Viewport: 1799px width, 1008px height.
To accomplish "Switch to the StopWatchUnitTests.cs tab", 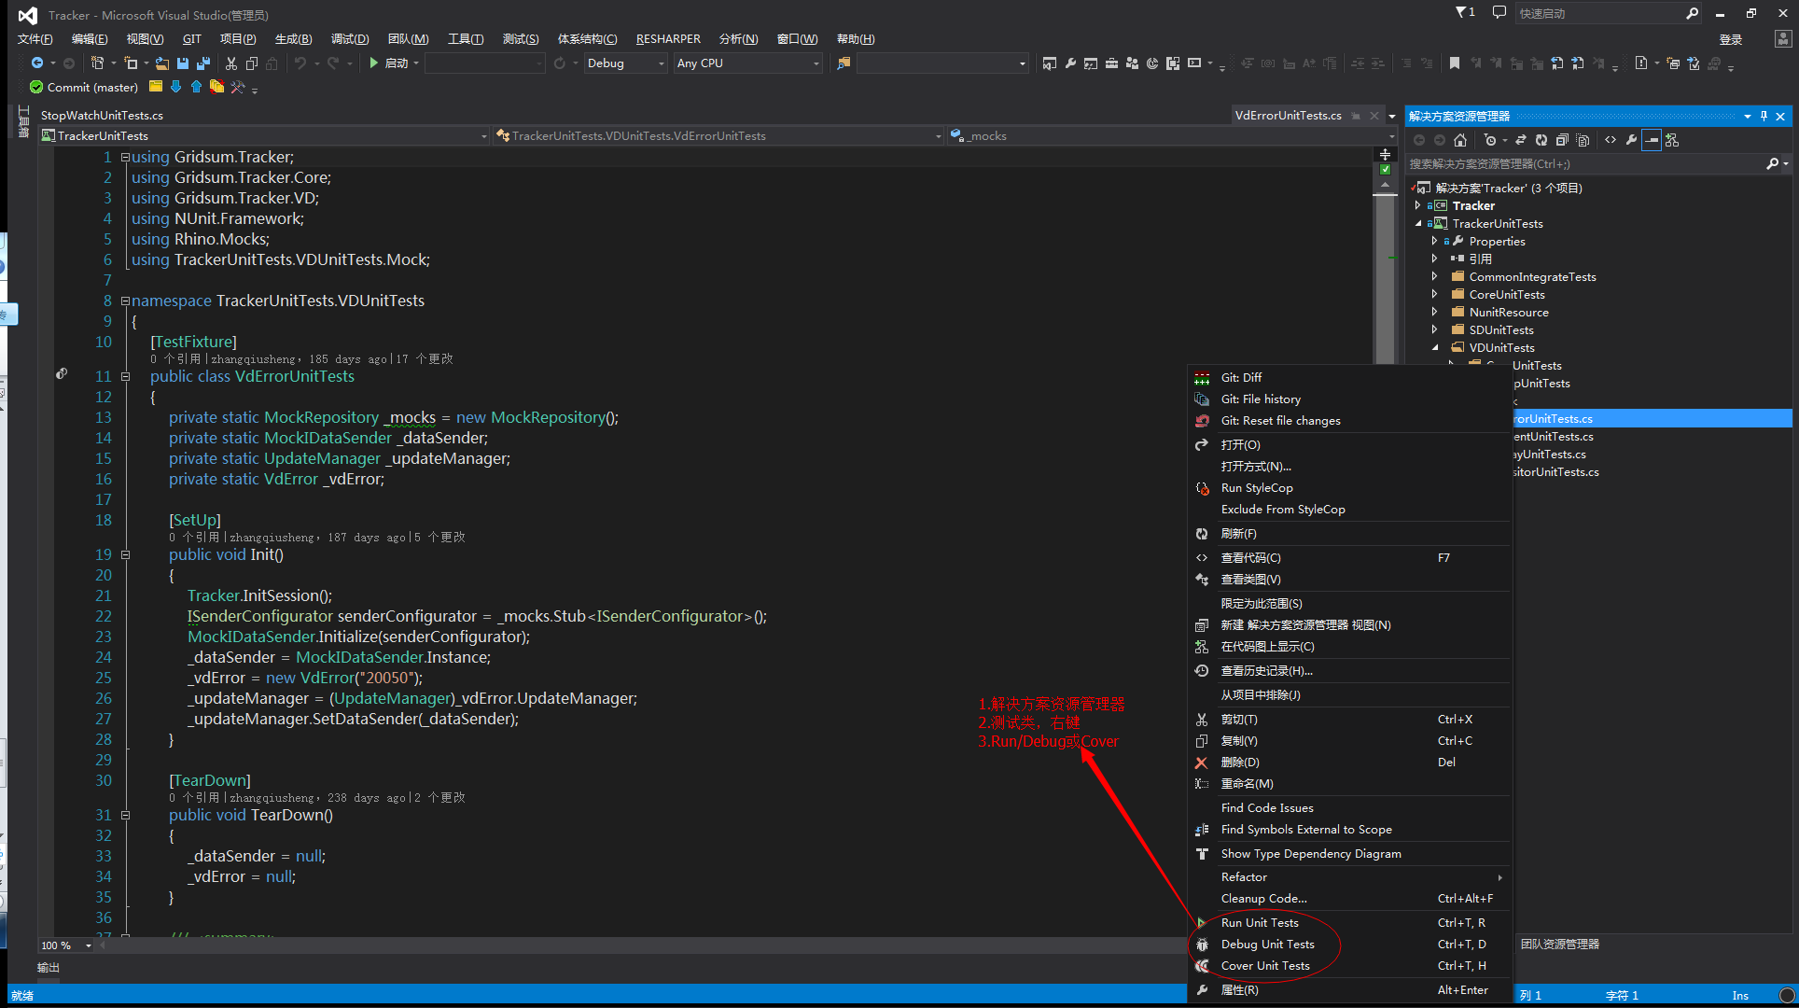I will tap(102, 115).
